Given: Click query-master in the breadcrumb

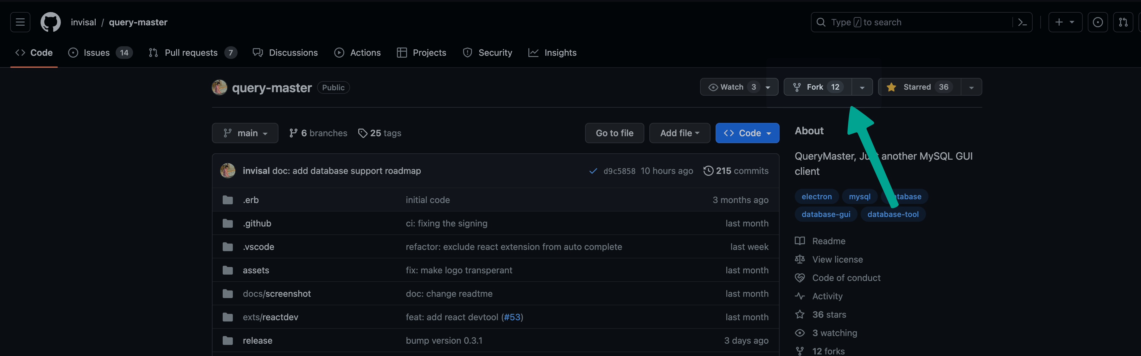Looking at the screenshot, I should coord(138,22).
